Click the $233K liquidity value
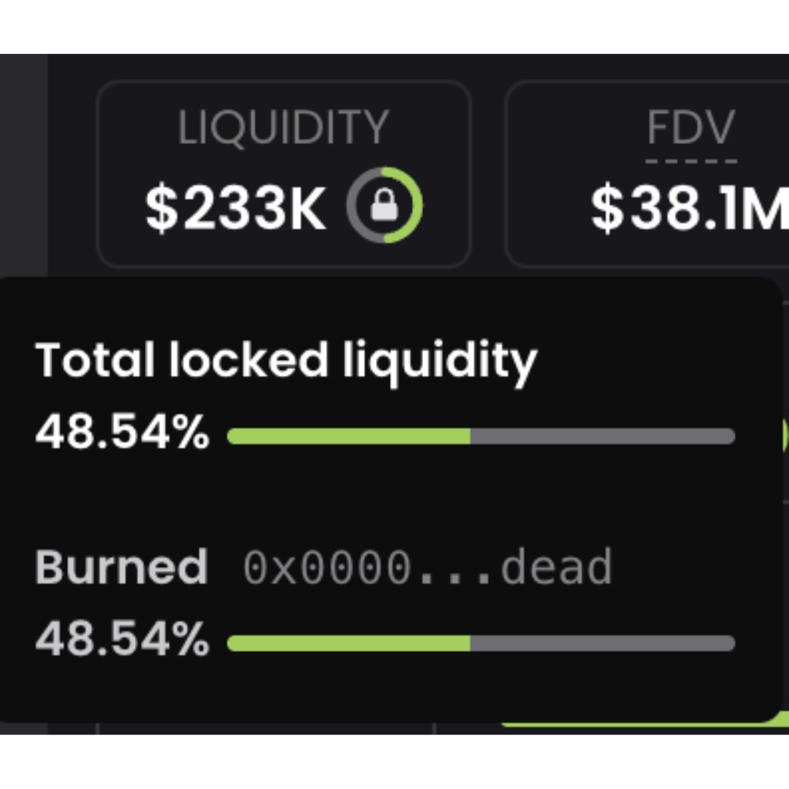The height and width of the screenshot is (789, 789). [236, 208]
